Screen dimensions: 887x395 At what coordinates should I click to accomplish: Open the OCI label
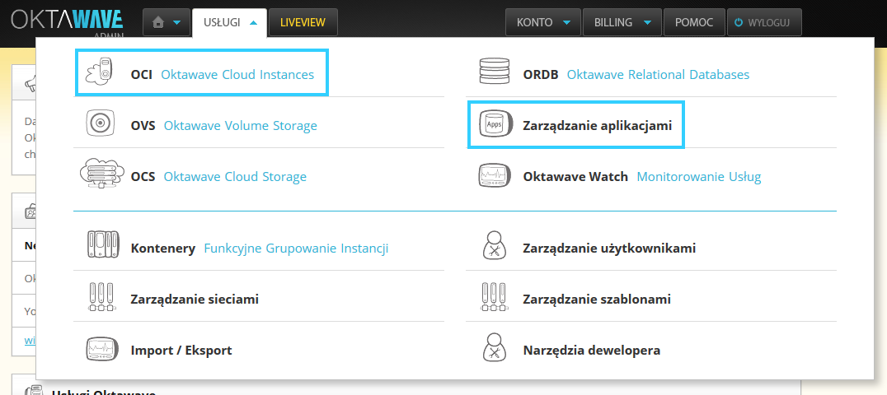coord(142,75)
